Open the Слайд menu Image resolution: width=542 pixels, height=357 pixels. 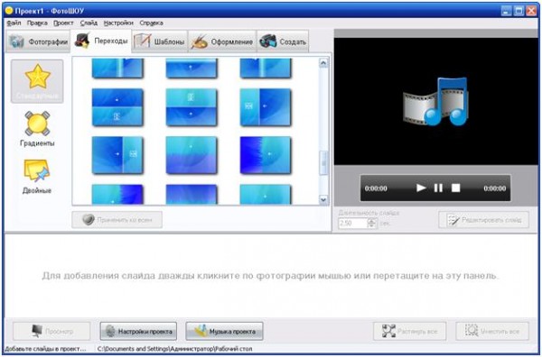89,23
